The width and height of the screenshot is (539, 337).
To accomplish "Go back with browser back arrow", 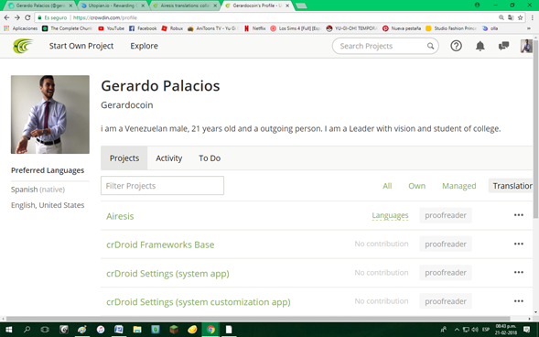I will pyautogui.click(x=6, y=17).
